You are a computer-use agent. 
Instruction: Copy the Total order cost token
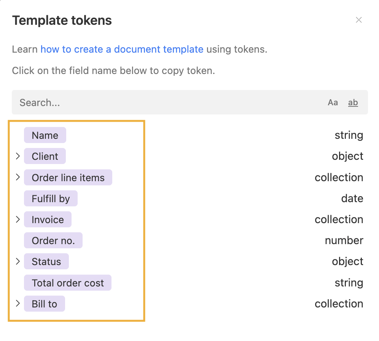click(x=68, y=283)
